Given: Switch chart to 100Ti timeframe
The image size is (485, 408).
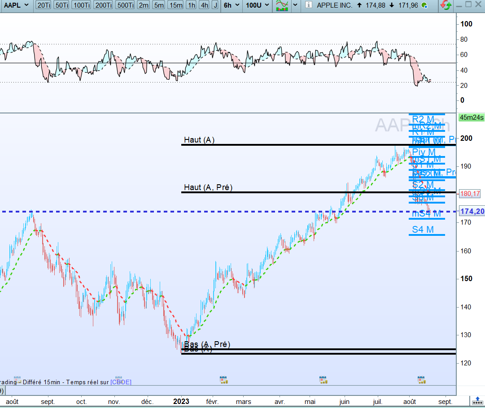Looking at the screenshot, I should 81,5.
